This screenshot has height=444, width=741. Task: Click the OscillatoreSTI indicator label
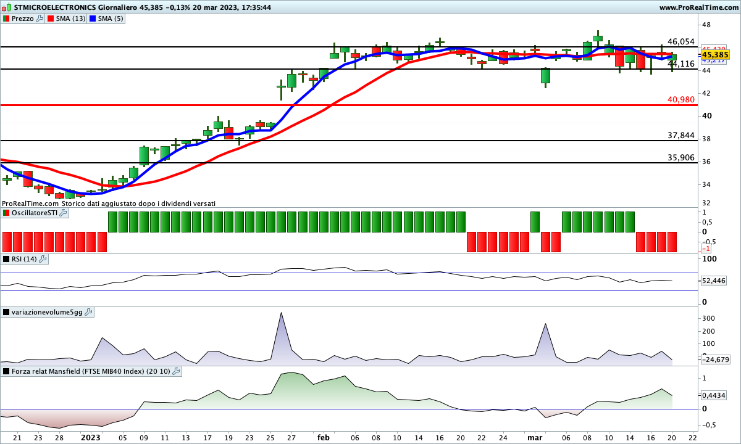(x=35, y=213)
